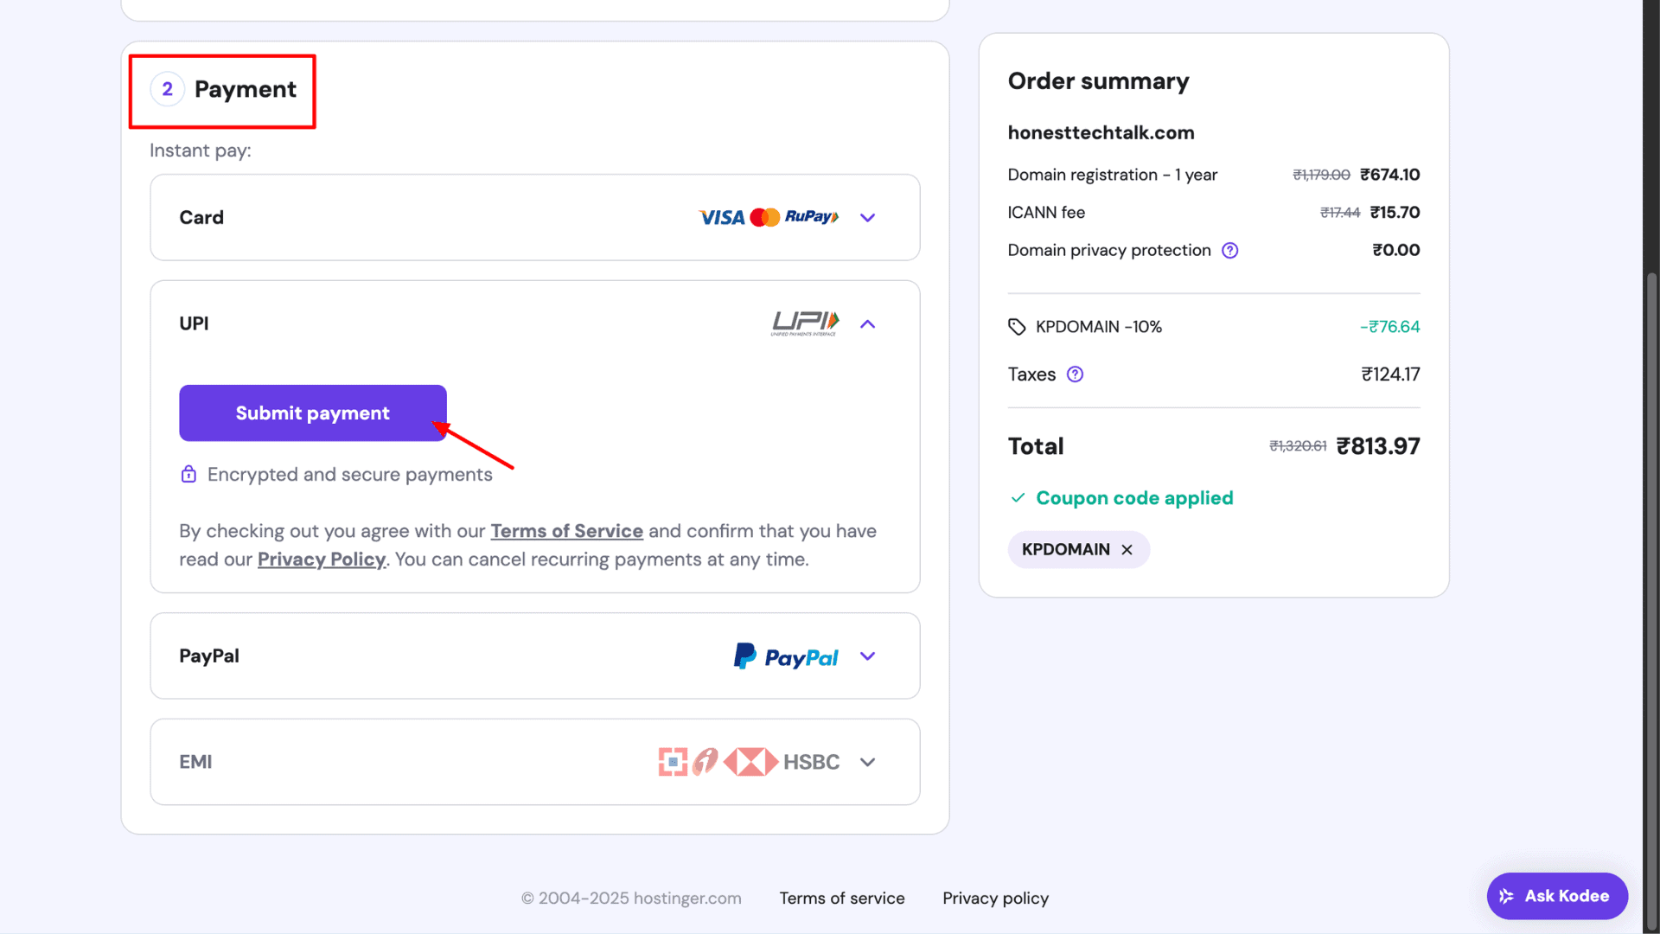Open the Terms of Service link

[x=566, y=531]
